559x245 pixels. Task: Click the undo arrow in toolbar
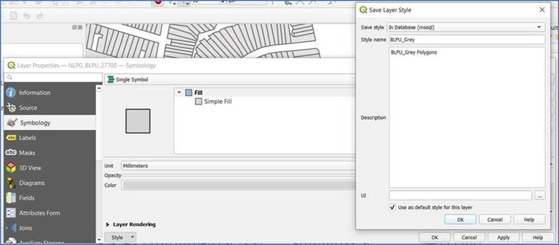(27, 16)
